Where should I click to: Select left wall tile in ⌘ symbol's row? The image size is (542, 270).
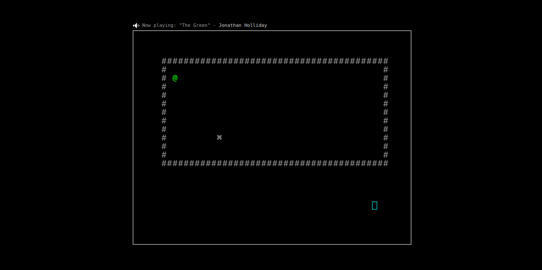(x=164, y=138)
